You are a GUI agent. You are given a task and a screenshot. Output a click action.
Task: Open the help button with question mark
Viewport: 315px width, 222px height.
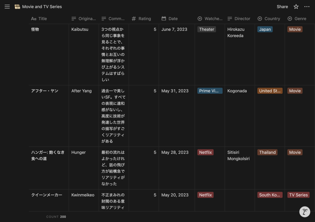tap(305, 212)
